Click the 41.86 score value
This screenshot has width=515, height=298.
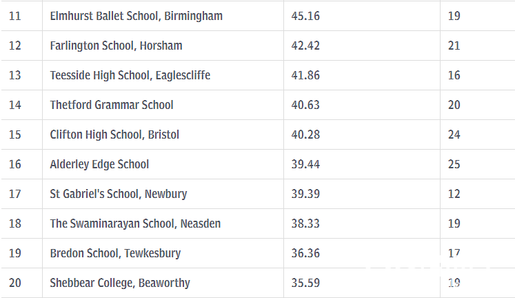[x=305, y=75]
